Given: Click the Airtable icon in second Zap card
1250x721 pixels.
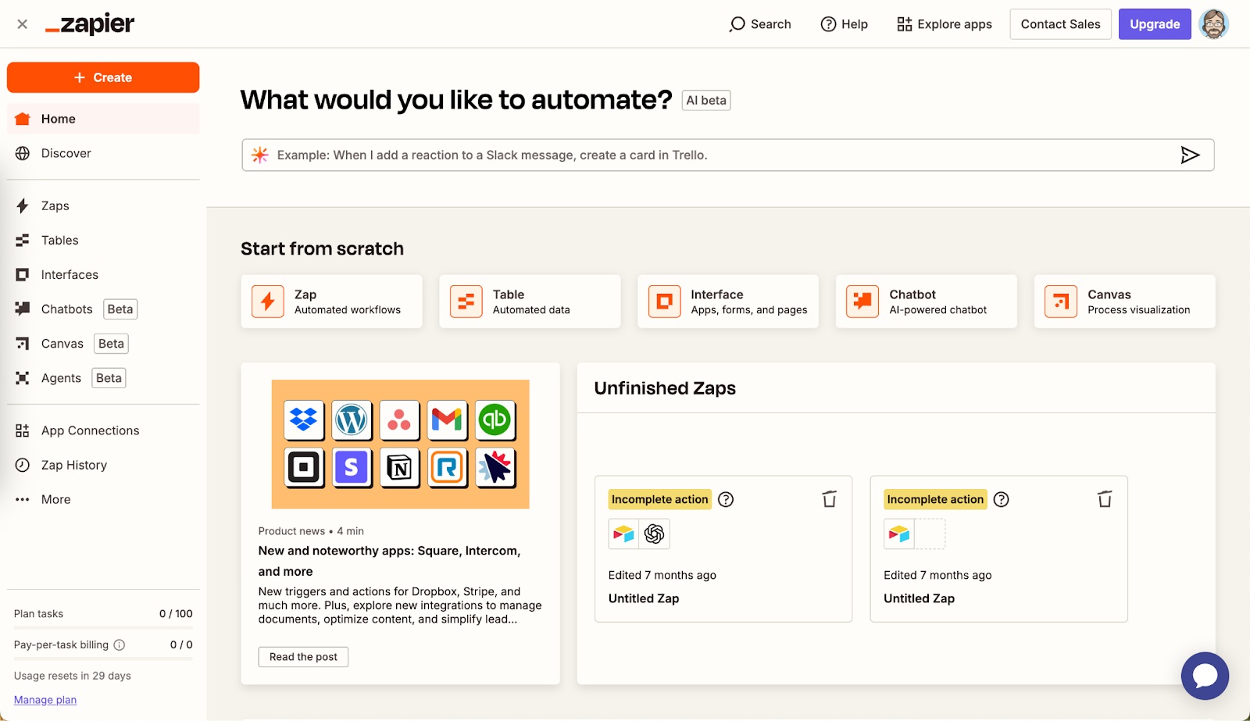Looking at the screenshot, I should pyautogui.click(x=899, y=534).
